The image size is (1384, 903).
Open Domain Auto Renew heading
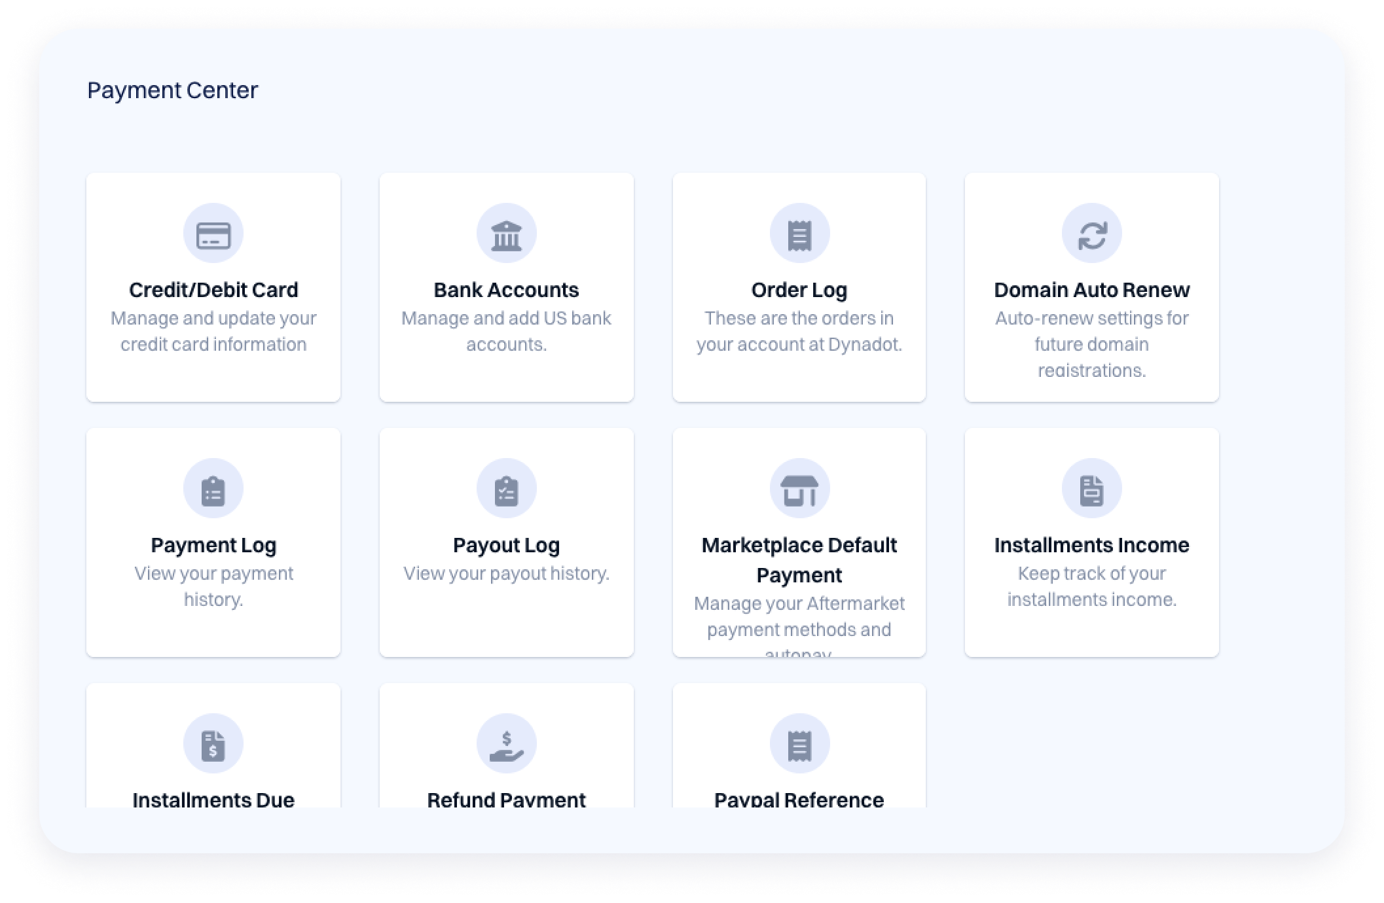pyautogui.click(x=1091, y=290)
